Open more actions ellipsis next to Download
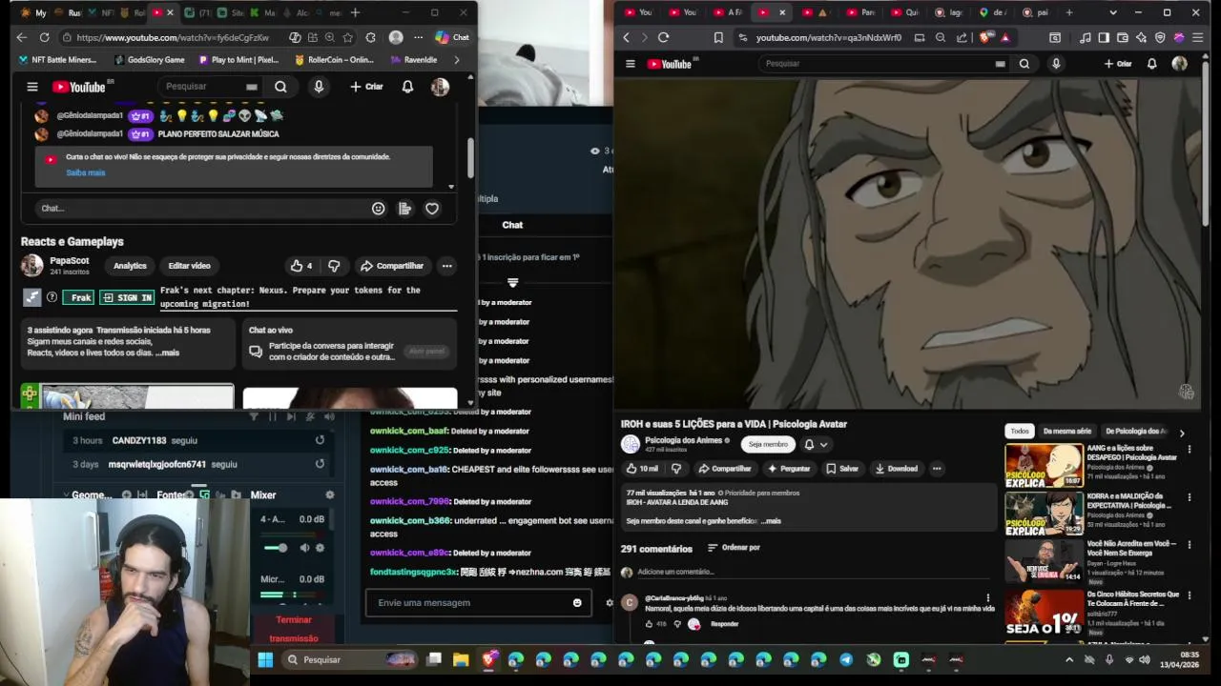 click(937, 469)
